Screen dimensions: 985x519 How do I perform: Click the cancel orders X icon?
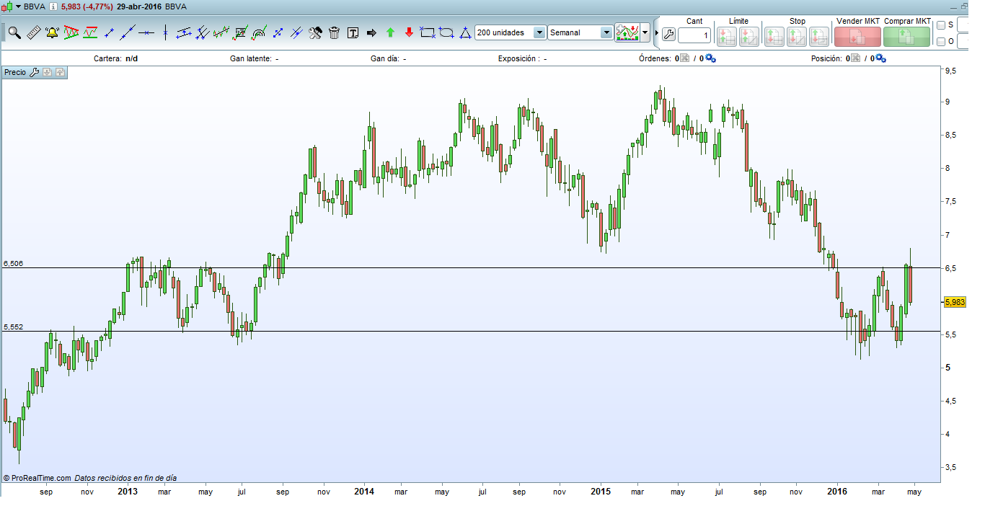[685, 58]
